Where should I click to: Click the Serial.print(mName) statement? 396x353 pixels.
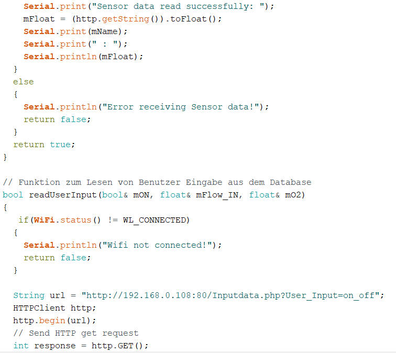[x=75, y=31]
